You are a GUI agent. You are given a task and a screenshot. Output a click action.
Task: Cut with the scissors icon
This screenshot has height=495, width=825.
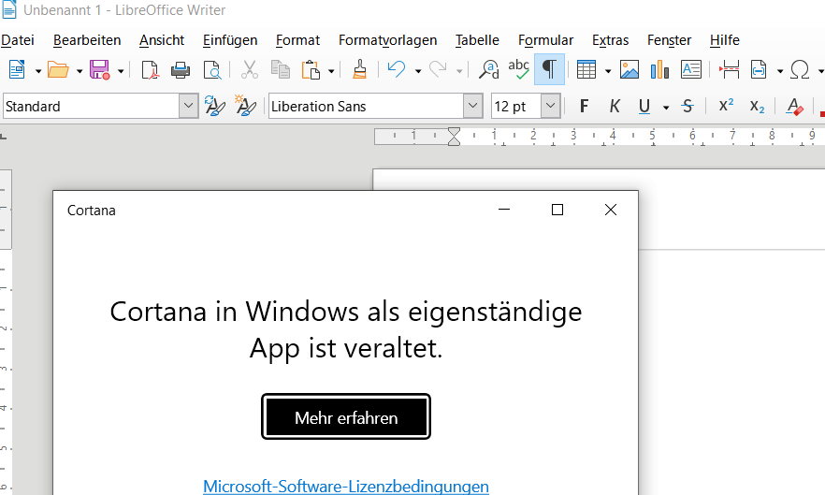tap(250, 69)
